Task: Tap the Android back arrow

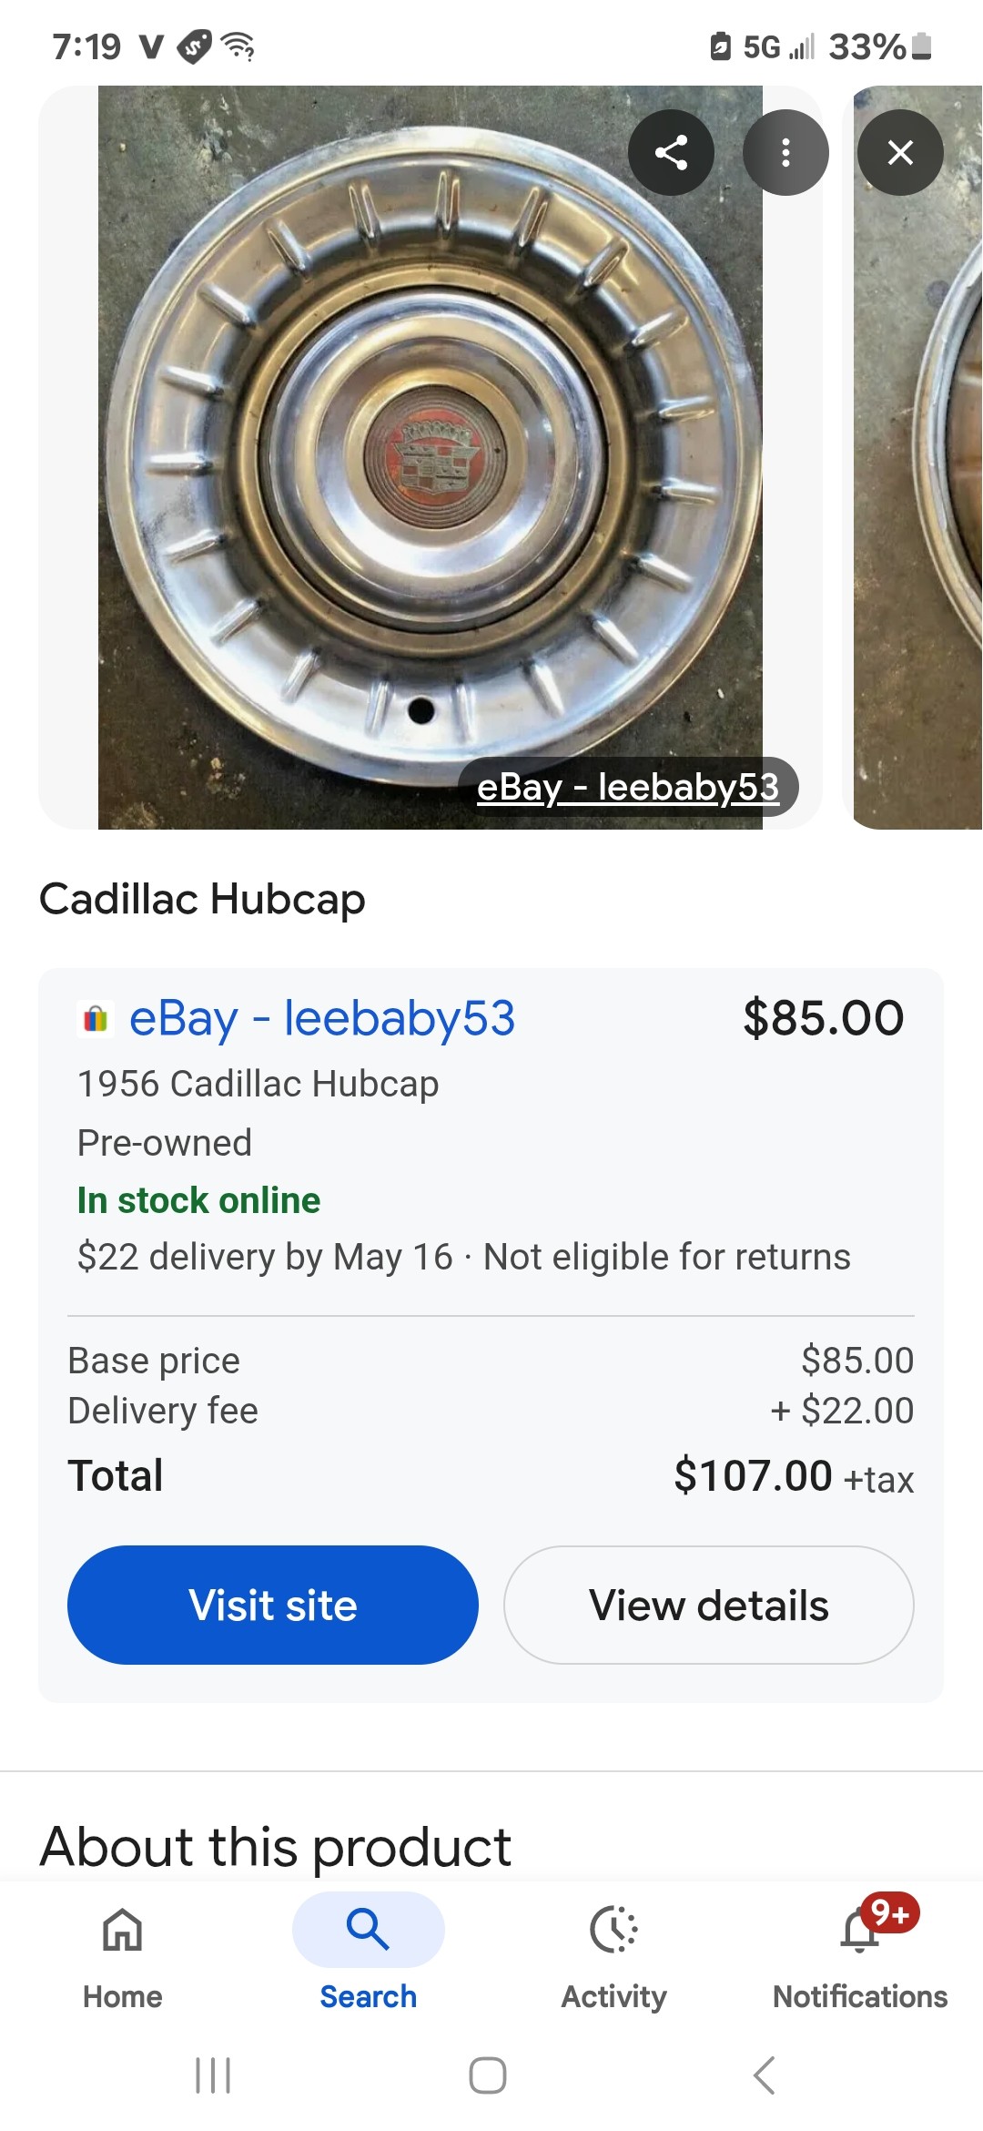Action: (x=765, y=2075)
